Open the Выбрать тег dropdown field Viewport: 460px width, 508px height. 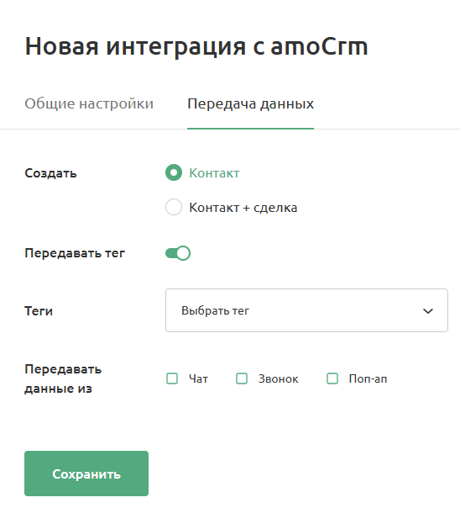point(306,310)
